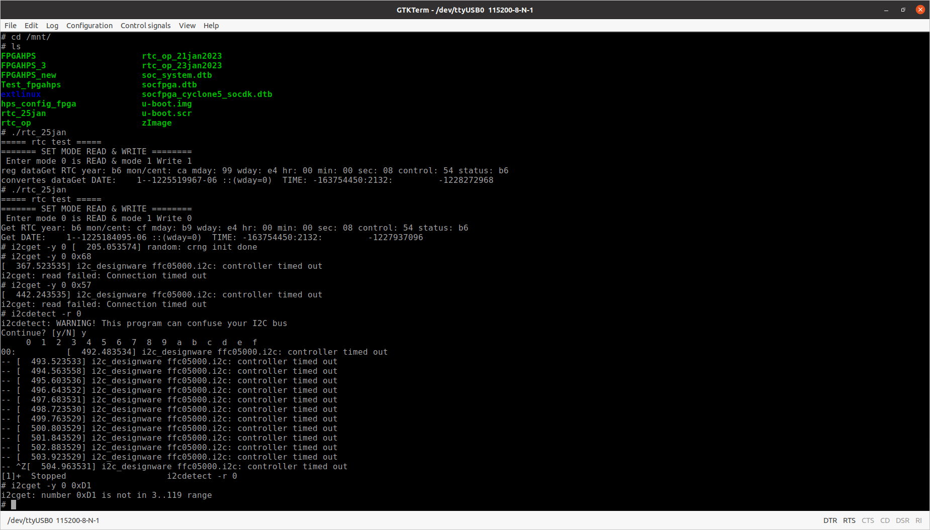This screenshot has width=930, height=530.
Task: Open the Configuration menu
Action: [89, 26]
